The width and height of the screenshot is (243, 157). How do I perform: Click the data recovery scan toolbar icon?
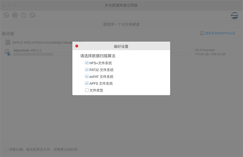pos(6,15)
